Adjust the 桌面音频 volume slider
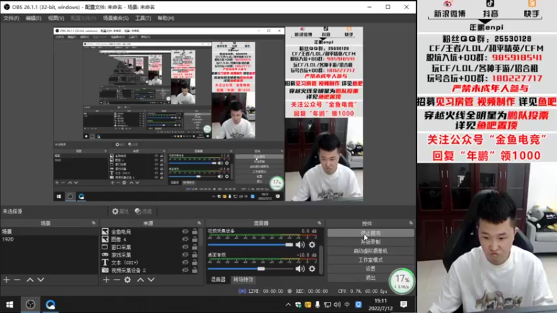Screen dimensions: 557x313 tap(251, 268)
